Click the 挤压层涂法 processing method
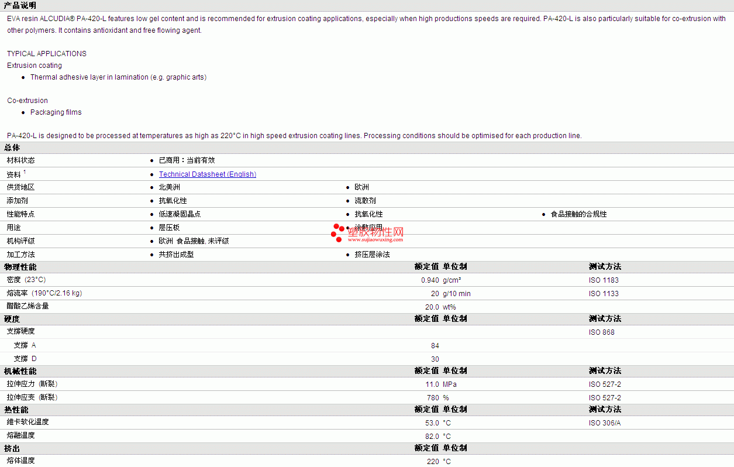This screenshot has width=734, height=467. click(373, 255)
